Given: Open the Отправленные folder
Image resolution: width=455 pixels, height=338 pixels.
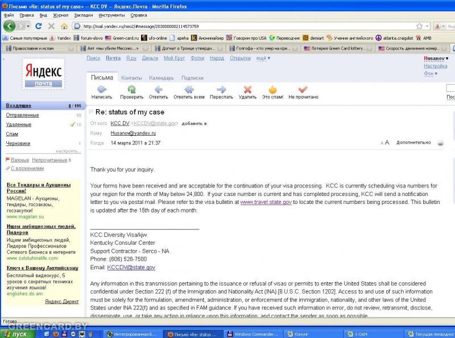Looking at the screenshot, I should point(23,115).
